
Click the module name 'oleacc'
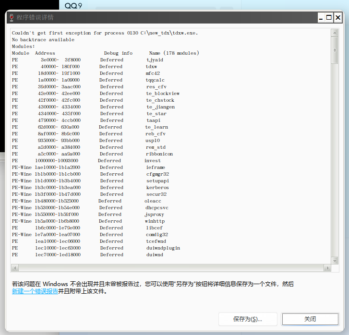(x=153, y=201)
